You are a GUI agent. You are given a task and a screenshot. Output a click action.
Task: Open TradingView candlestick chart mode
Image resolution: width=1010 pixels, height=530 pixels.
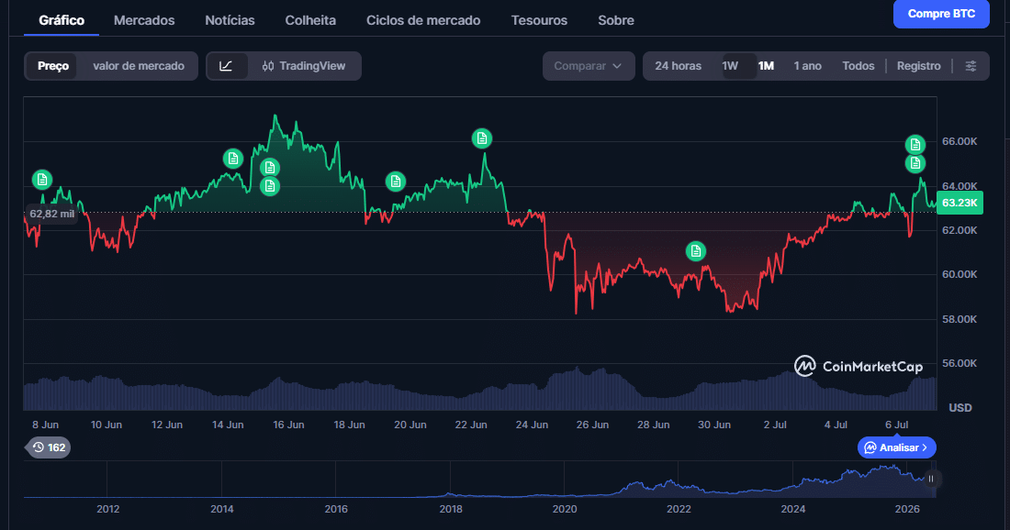point(304,66)
